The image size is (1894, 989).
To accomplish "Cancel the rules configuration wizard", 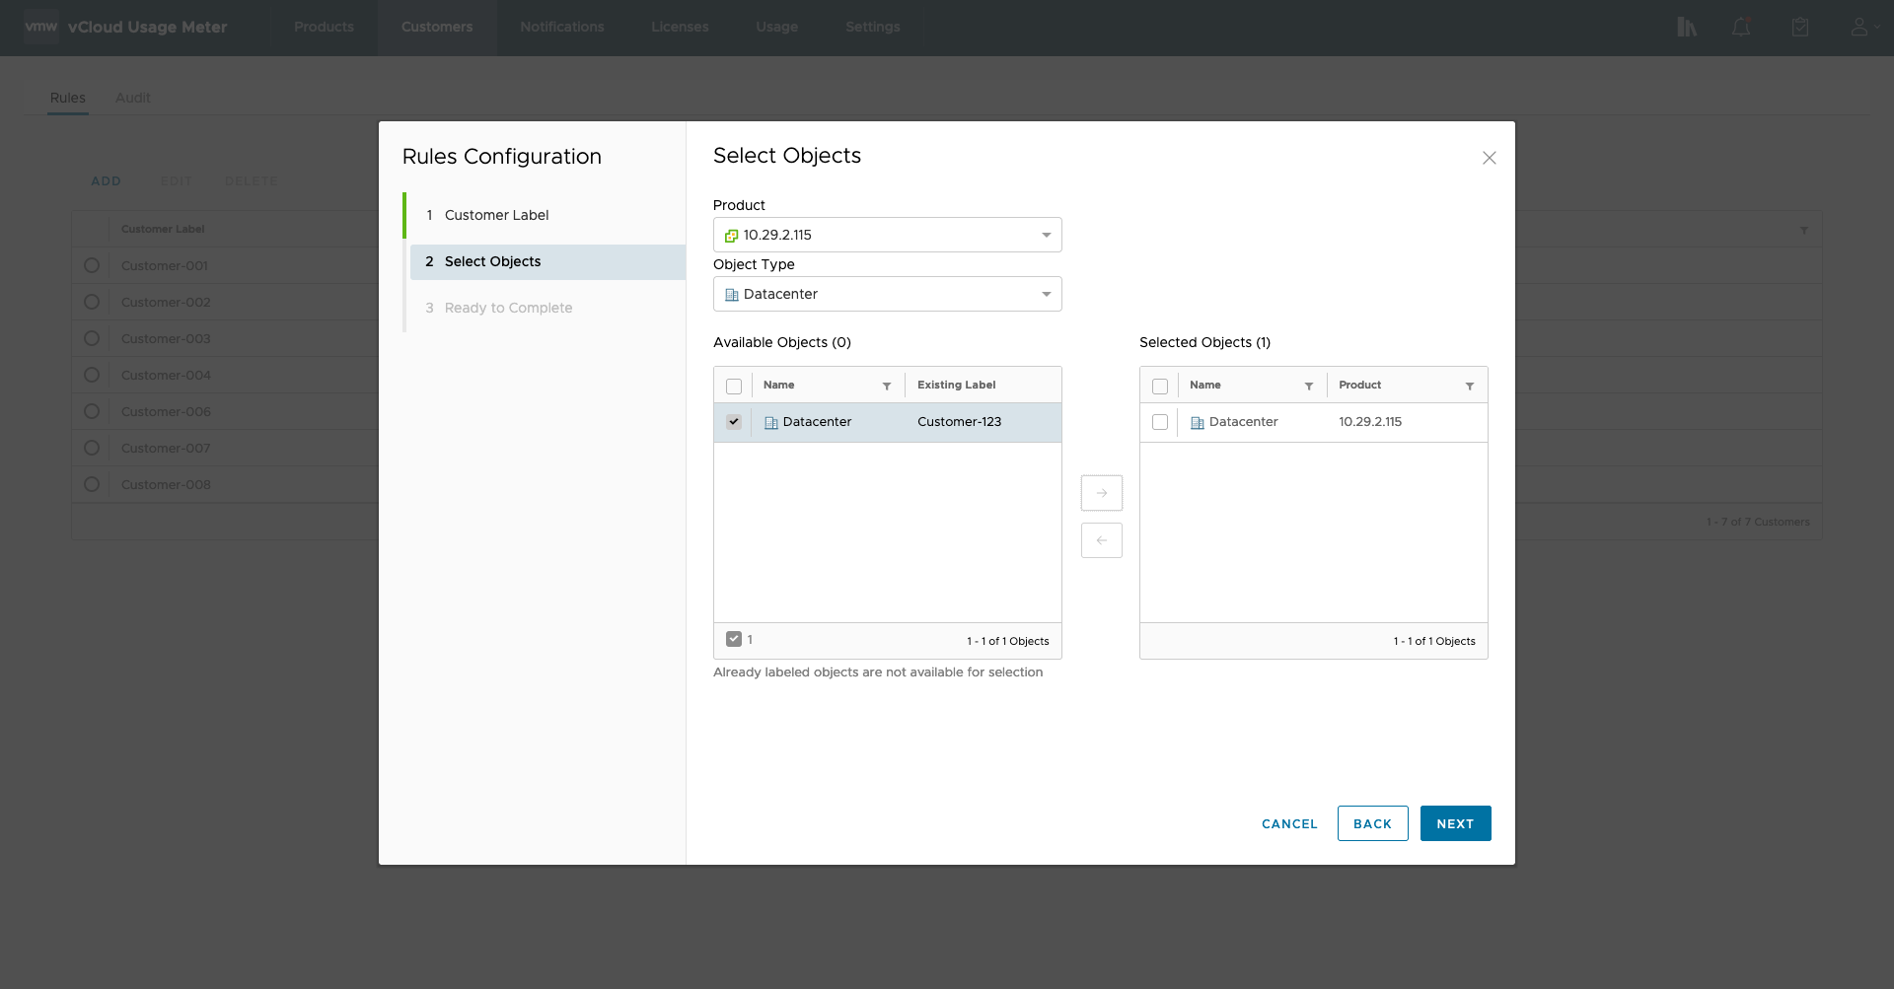I will 1288,823.
